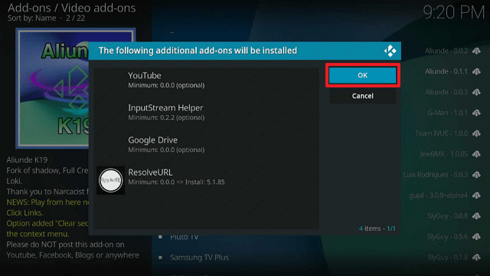The image size is (490, 276).
Task: Click cloud download icon for Aliunde 0.0.3
Action: 476,92
